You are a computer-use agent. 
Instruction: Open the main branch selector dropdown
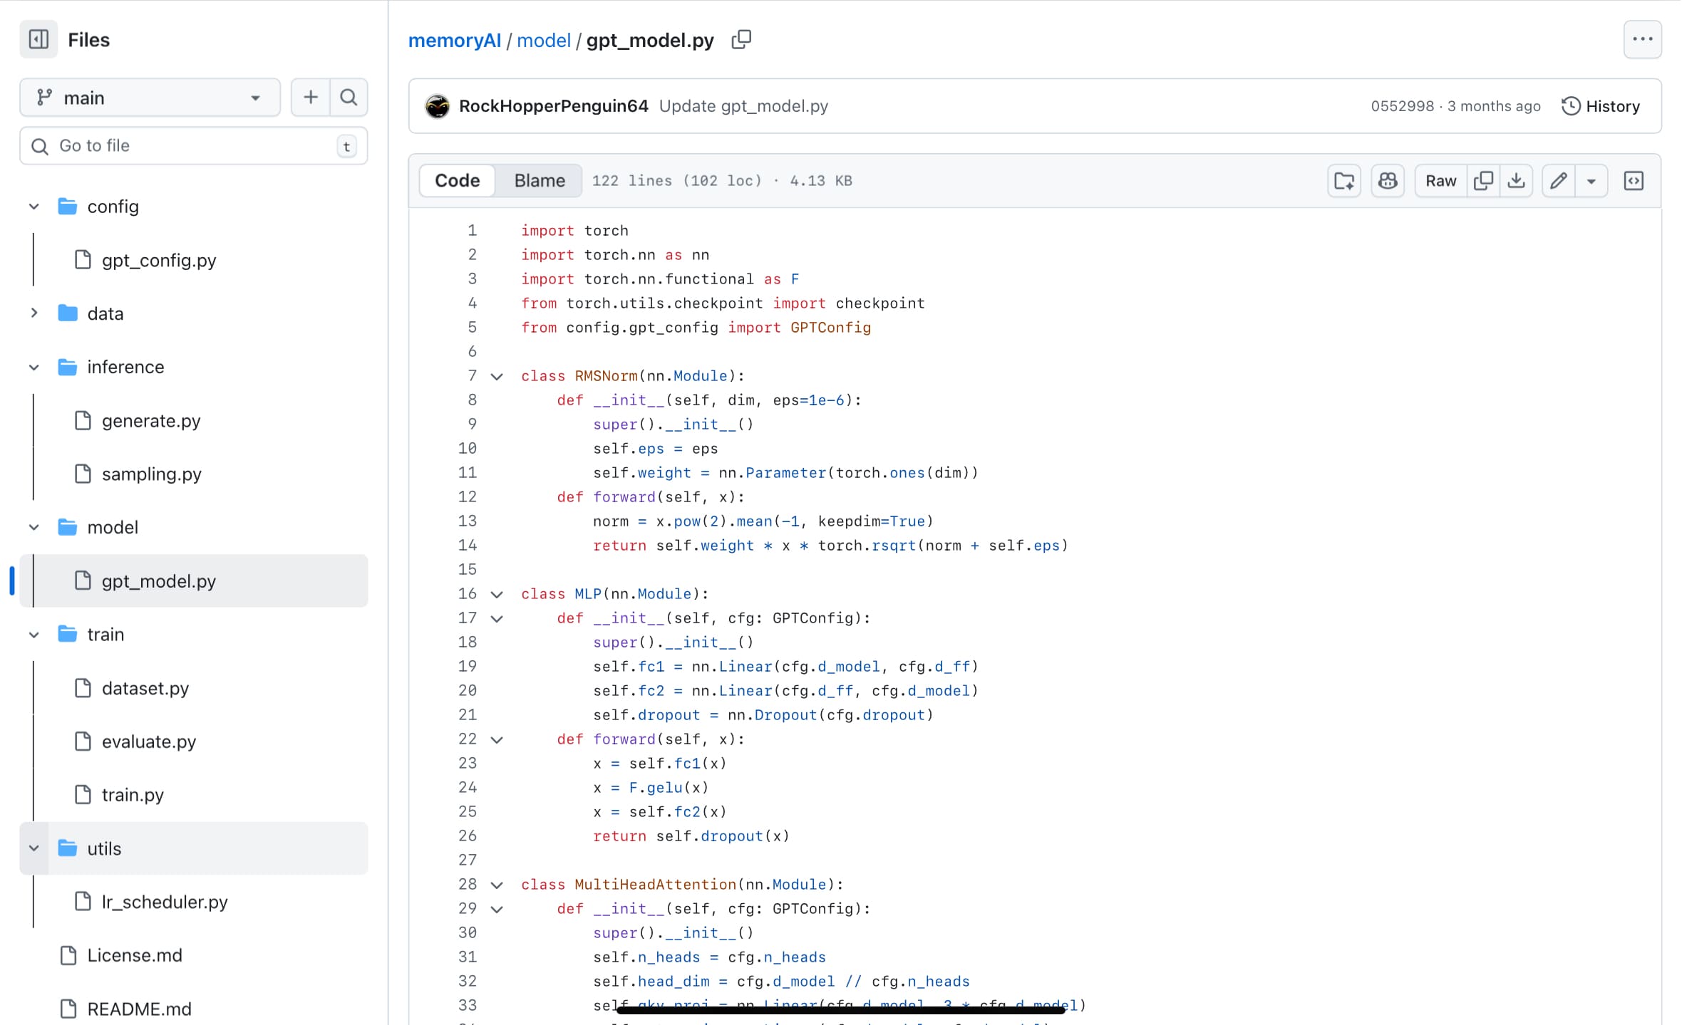pyautogui.click(x=150, y=97)
